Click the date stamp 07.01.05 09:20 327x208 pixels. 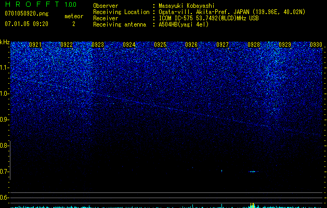pyautogui.click(x=27, y=24)
